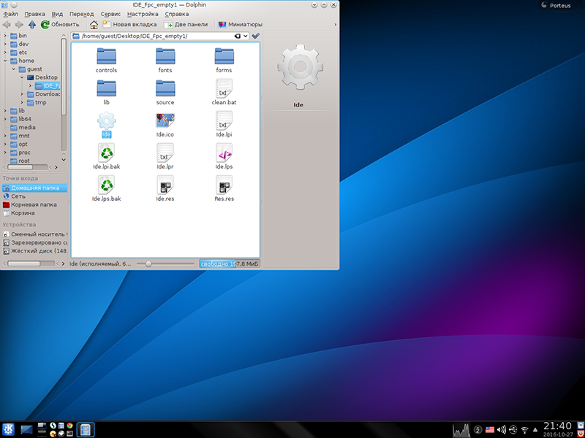Click the clock showing 21:40
The image size is (585, 438).
(557, 426)
